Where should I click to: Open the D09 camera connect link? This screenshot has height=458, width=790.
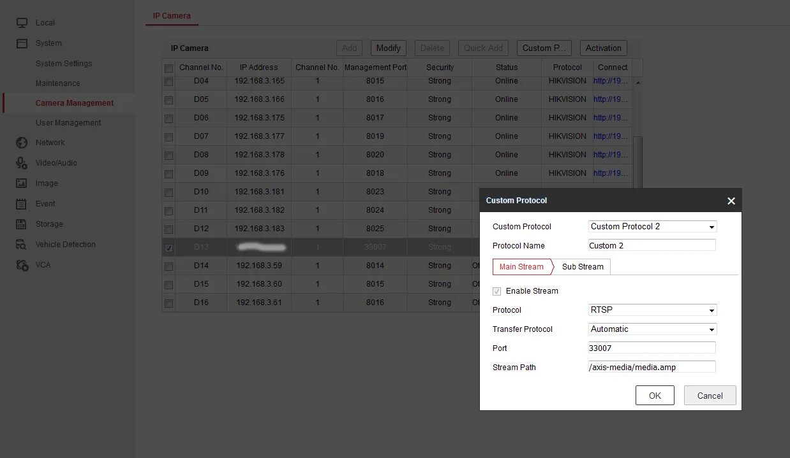point(611,173)
